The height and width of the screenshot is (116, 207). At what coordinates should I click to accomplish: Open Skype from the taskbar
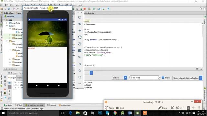click(x=108, y=113)
